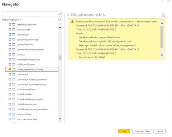172x137 pixels.
Task: Click table icon next to contact
Action: pos(14,54)
